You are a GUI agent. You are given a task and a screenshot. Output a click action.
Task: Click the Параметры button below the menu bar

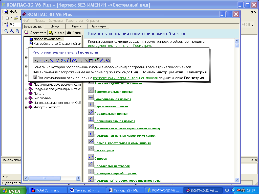tap(98, 26)
